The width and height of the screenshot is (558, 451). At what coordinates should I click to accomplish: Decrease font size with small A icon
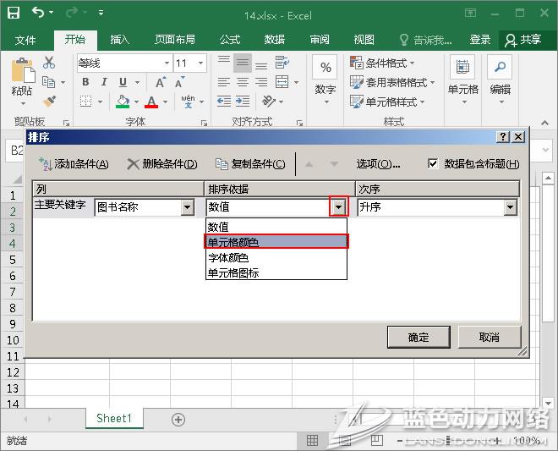point(180,82)
